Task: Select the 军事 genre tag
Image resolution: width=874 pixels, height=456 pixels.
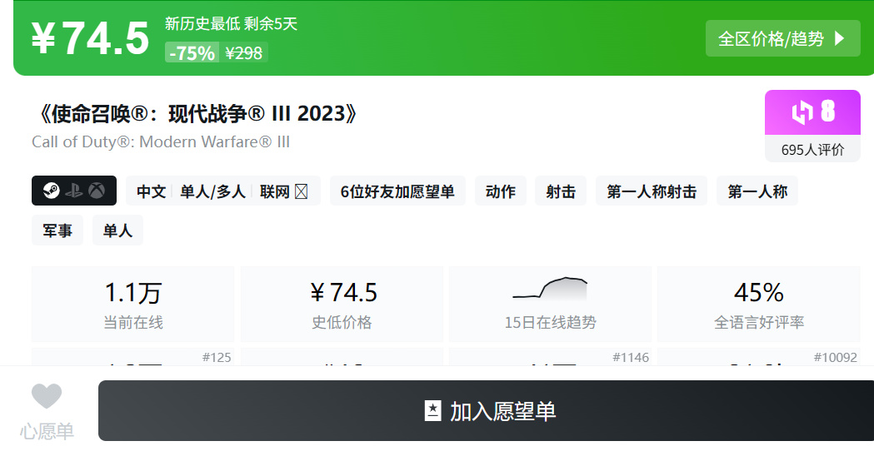Action: click(x=57, y=230)
